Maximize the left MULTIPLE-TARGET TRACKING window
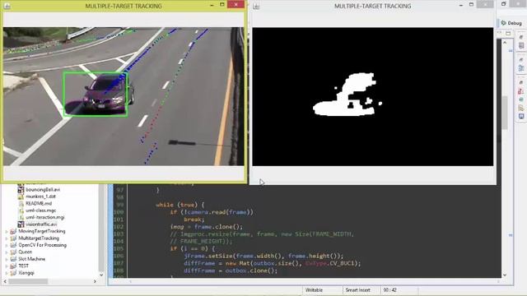Viewport: 527px width, 296px height. coord(222,4)
